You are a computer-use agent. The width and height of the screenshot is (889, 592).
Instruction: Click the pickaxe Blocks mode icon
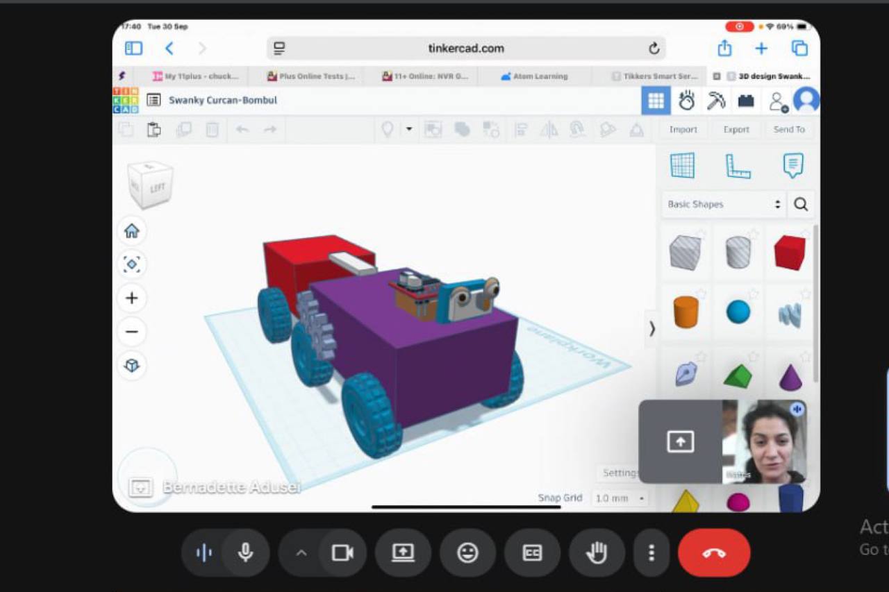[x=715, y=101]
